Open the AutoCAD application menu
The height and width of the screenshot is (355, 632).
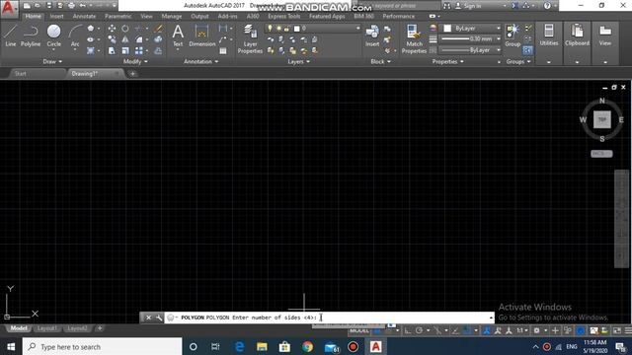(8, 8)
